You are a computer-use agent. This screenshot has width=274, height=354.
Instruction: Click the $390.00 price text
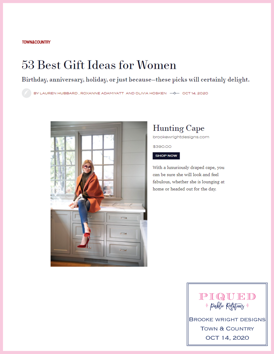tap(162, 147)
